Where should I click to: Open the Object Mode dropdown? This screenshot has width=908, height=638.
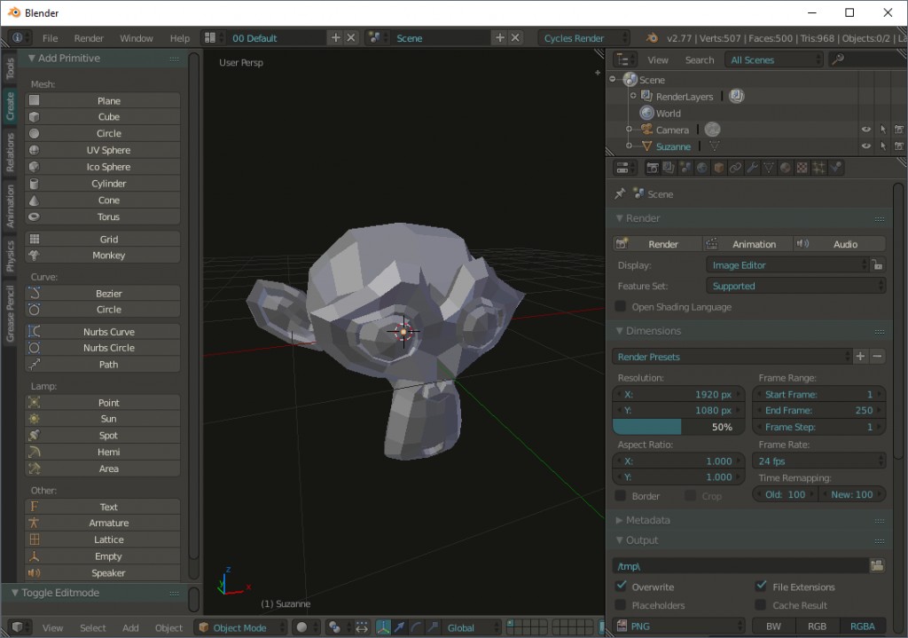coord(239,627)
